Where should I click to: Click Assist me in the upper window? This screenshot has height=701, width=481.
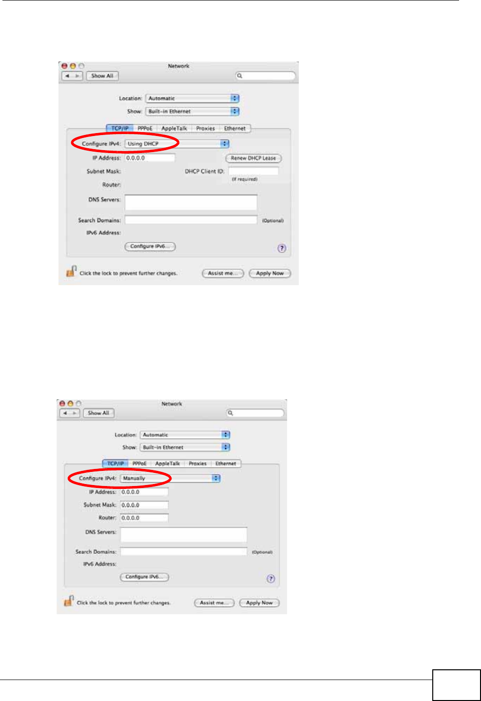pos(223,273)
